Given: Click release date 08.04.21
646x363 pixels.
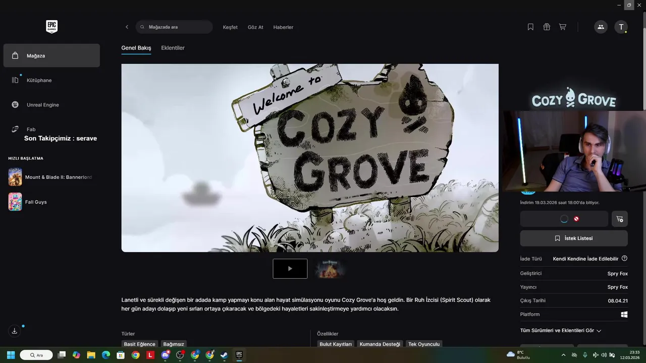Looking at the screenshot, I should (618, 300).
